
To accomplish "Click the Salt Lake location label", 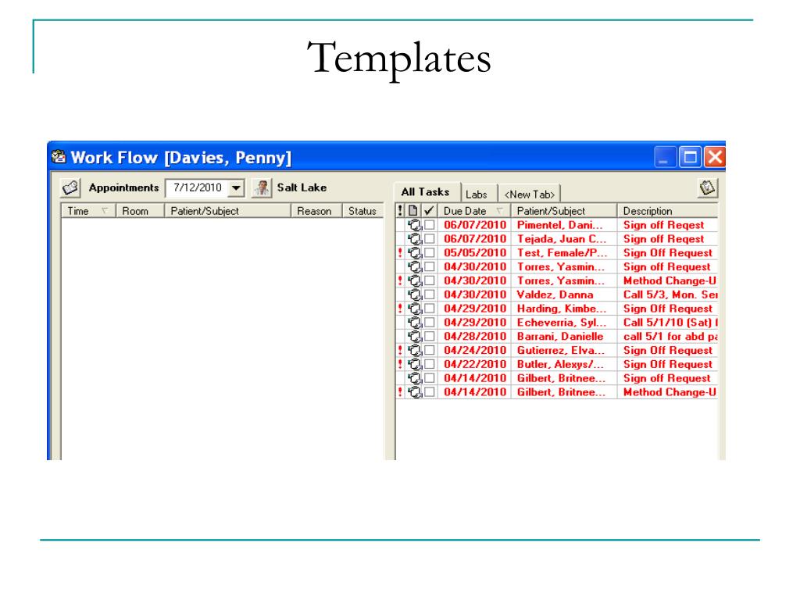I will coord(302,187).
